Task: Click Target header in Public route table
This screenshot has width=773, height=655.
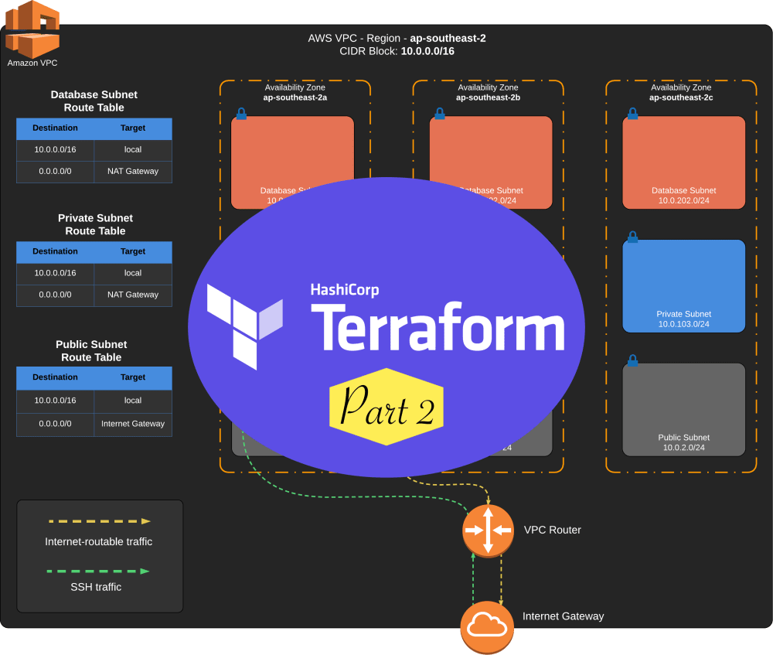Action: tap(133, 377)
